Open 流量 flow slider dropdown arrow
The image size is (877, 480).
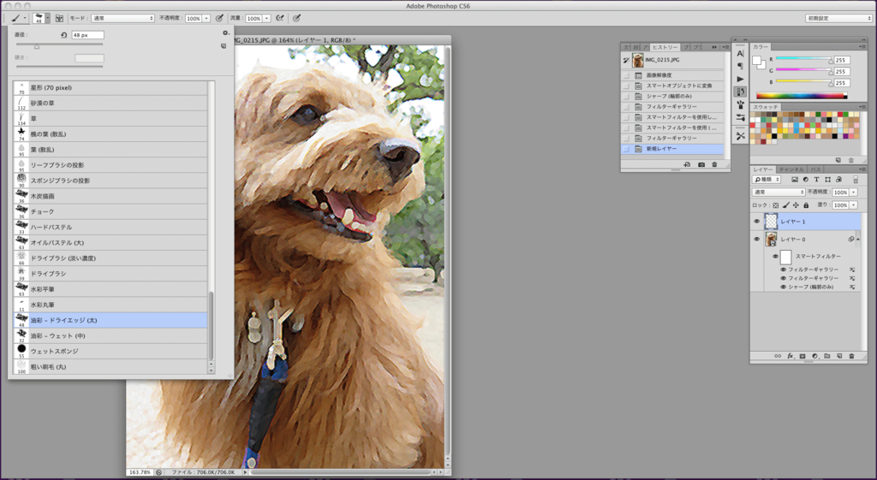[267, 18]
